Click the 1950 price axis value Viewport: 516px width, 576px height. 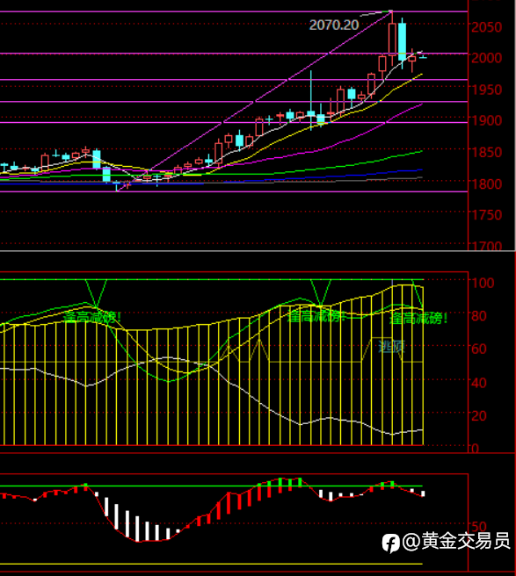click(487, 90)
